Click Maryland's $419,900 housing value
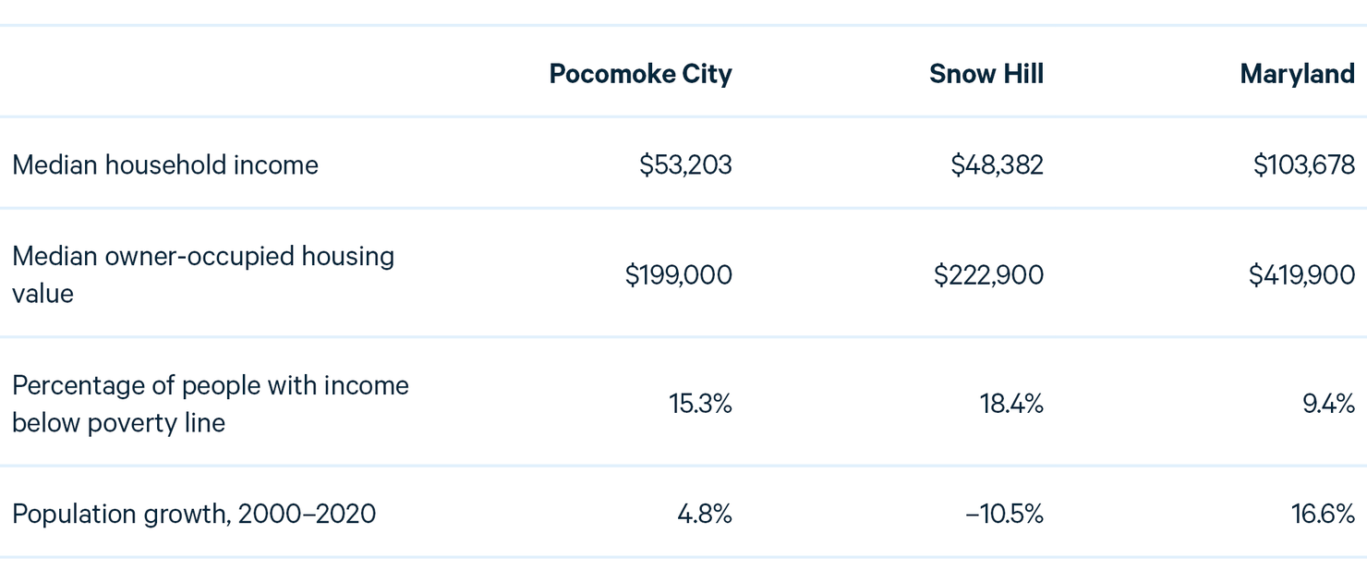The image size is (1367, 570). (1301, 274)
